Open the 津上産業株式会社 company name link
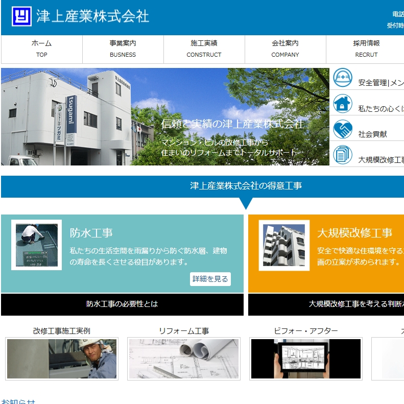The image size is (404, 404). (x=92, y=16)
